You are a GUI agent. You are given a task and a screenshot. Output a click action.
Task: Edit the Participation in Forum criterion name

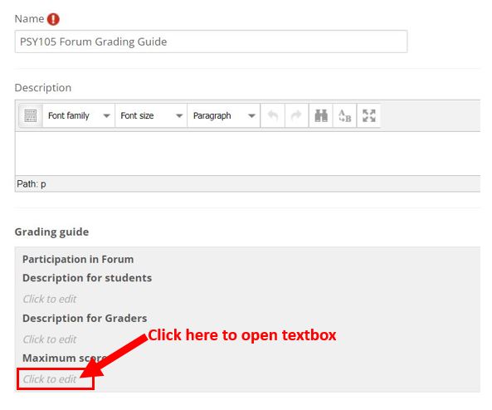point(78,259)
